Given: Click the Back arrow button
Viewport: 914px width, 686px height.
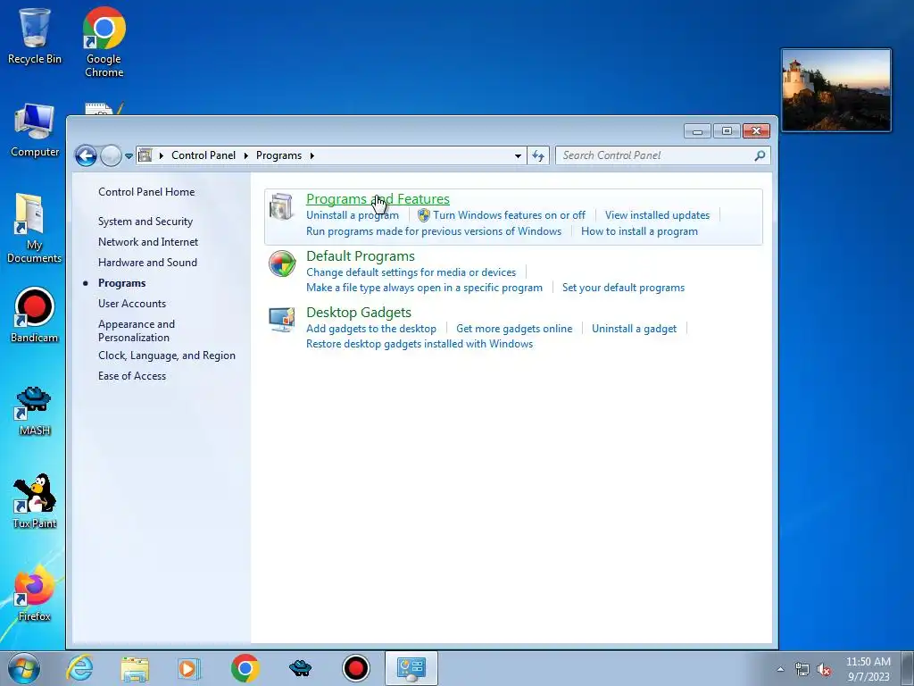Looking at the screenshot, I should point(87,155).
